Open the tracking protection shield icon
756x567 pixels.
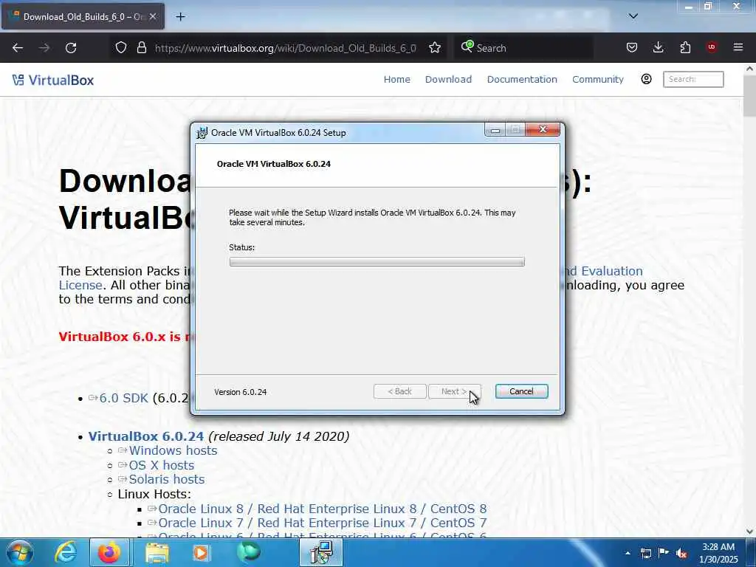pos(121,48)
